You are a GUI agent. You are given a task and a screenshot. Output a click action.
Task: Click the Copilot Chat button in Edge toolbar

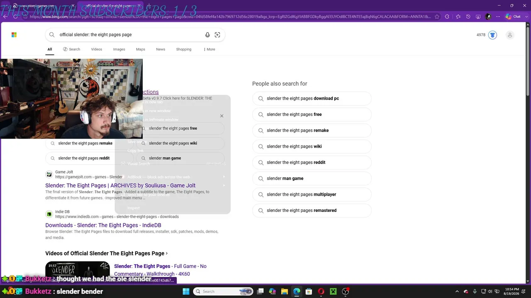pos(513,17)
